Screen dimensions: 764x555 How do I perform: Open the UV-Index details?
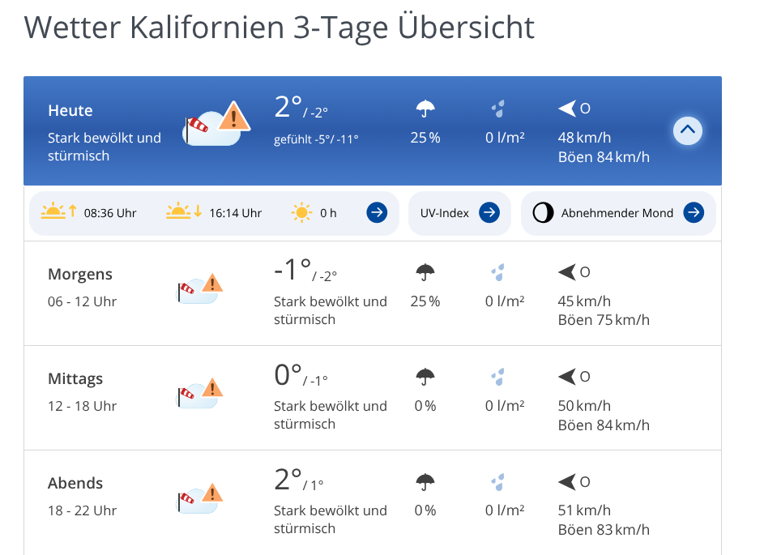coord(459,213)
